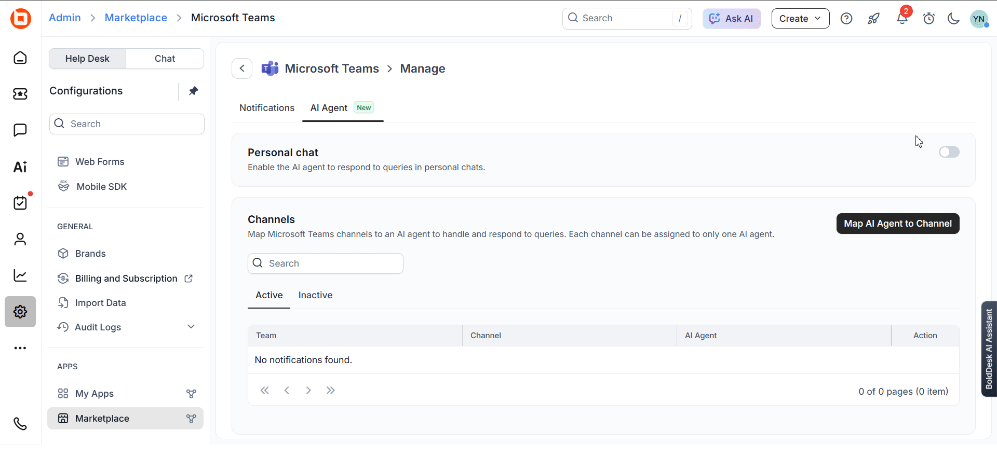Viewport: 997px width, 473px height.
Task: Click the Ask AI button
Action: point(732,19)
